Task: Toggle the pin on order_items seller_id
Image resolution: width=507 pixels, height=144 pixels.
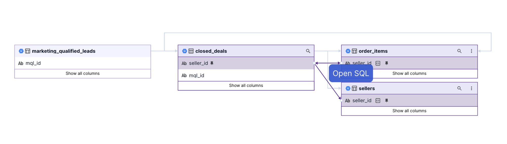Action: tap(386, 63)
